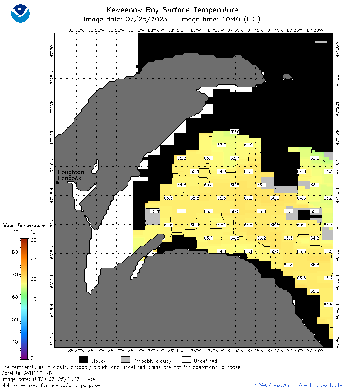Viewport: 345px width, 390px height.
Task: Click the UTC image date footer line
Action: [x=50, y=379]
